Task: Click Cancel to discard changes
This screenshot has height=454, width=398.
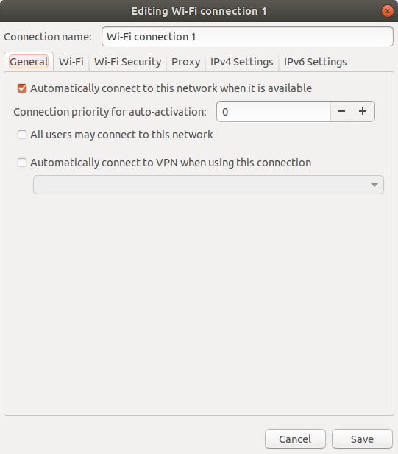Action: [295, 439]
